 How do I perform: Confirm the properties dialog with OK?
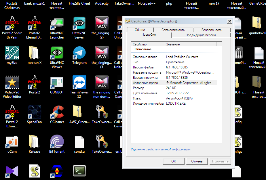tap(174, 161)
